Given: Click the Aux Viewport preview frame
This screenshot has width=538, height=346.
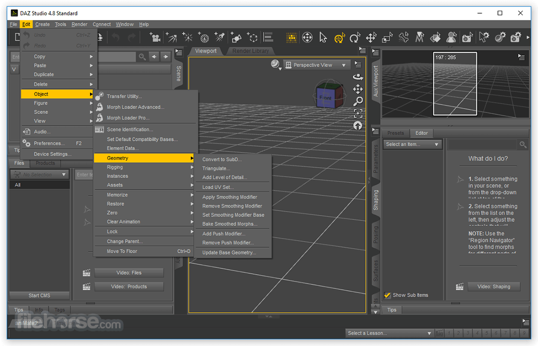Looking at the screenshot, I should [455, 84].
